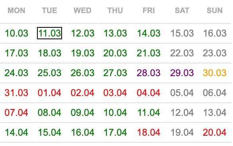Click date 10.03 in Monday column

[x=16, y=33]
